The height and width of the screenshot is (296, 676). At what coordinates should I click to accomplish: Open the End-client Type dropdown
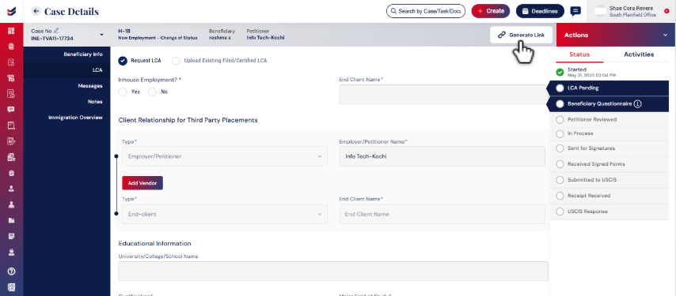225,214
